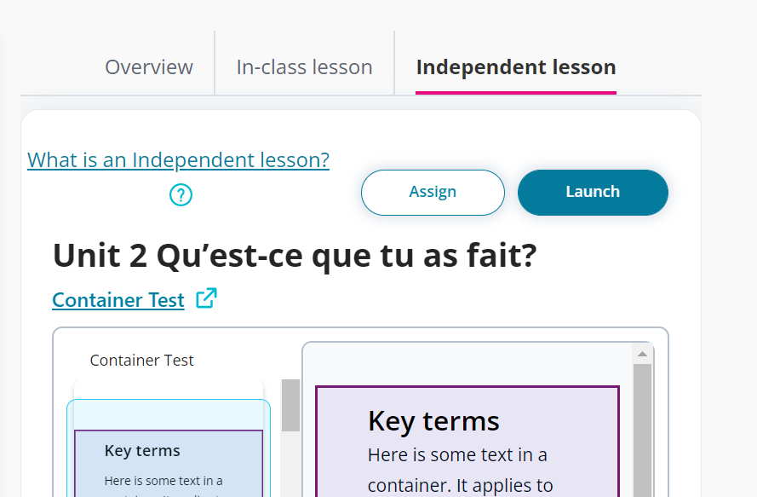This screenshot has height=497, width=757.
Task: Click the large Key terms container preview
Action: [467, 441]
